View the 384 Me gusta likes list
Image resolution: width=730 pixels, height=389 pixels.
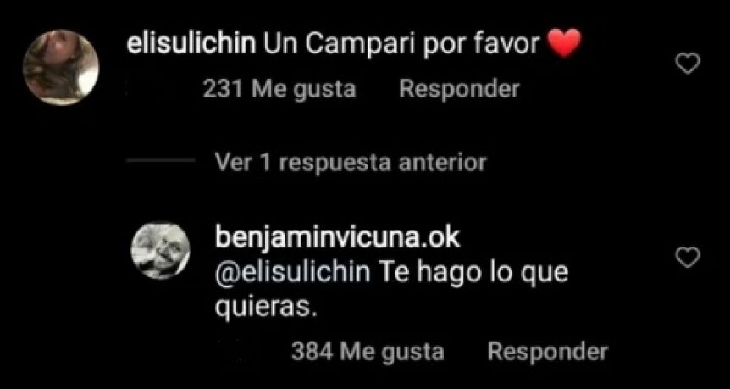click(x=368, y=353)
